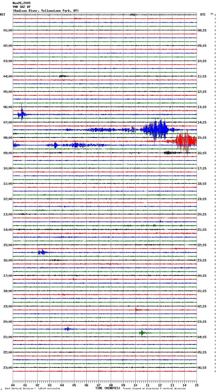217x392 pixels.
Task: Select the 15:00 MST row label
Action: tap(8, 245)
